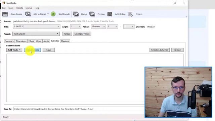This screenshot has height=121, width=215.
Task: Click the Queue label in toolbar
Action: 84,14
